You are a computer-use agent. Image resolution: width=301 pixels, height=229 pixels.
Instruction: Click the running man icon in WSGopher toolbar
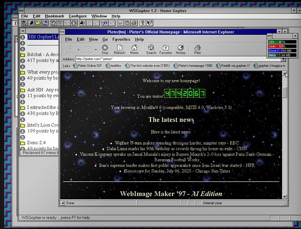[x=83, y=23]
